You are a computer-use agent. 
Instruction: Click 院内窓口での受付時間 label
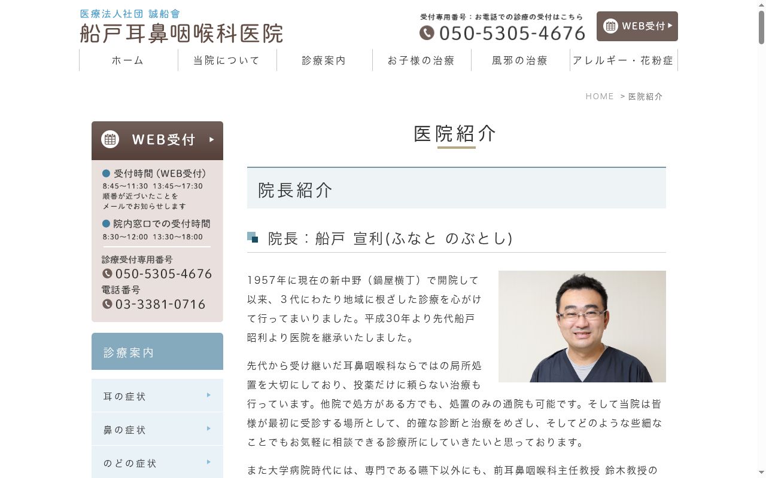pyautogui.click(x=162, y=223)
